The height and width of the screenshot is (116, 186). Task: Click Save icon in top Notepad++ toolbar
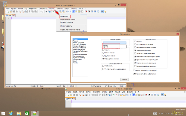coord(14,12)
